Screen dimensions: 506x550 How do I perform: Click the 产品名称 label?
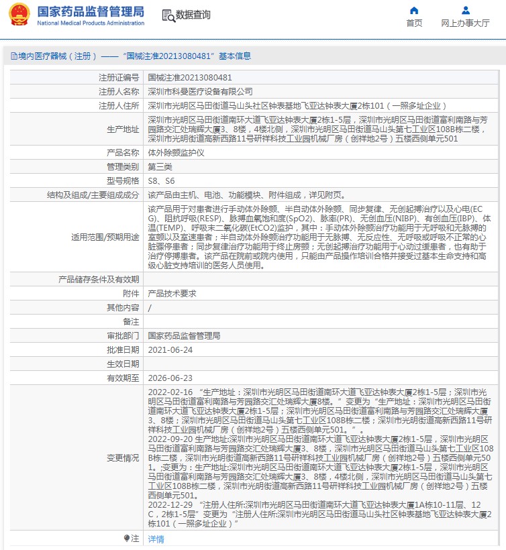(123, 152)
